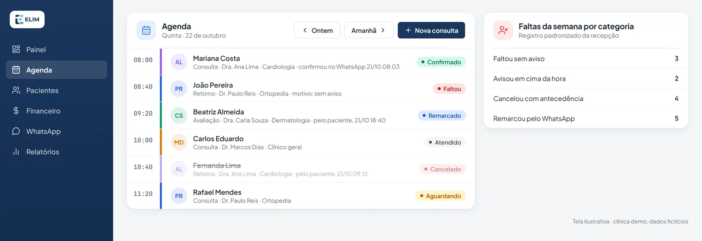Click CS avatar on Beatriz Almeida row

179,116
